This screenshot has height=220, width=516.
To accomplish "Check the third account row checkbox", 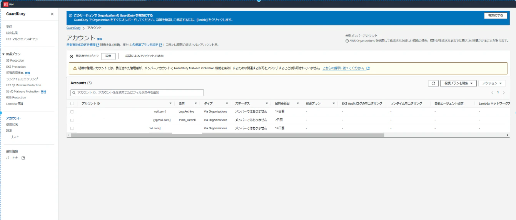I will tap(72, 128).
